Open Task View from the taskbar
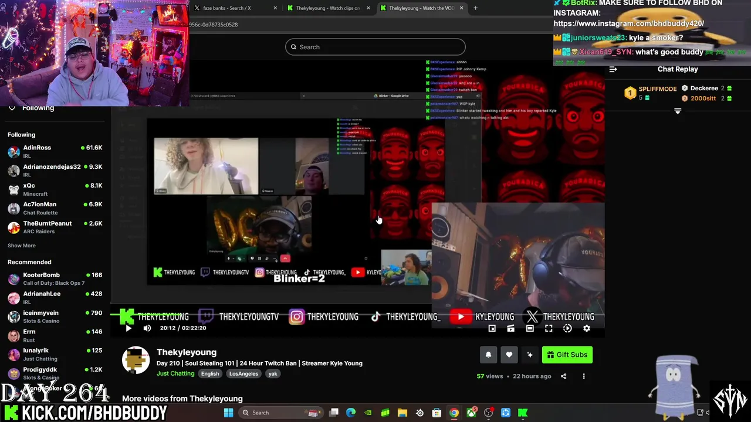The image size is (751, 422). [x=334, y=413]
